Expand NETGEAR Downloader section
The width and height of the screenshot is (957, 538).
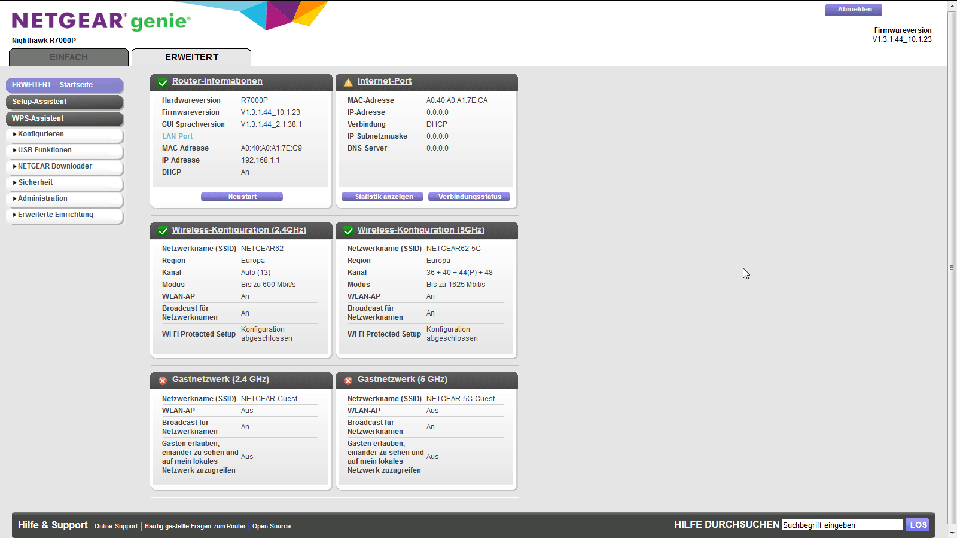click(x=65, y=166)
